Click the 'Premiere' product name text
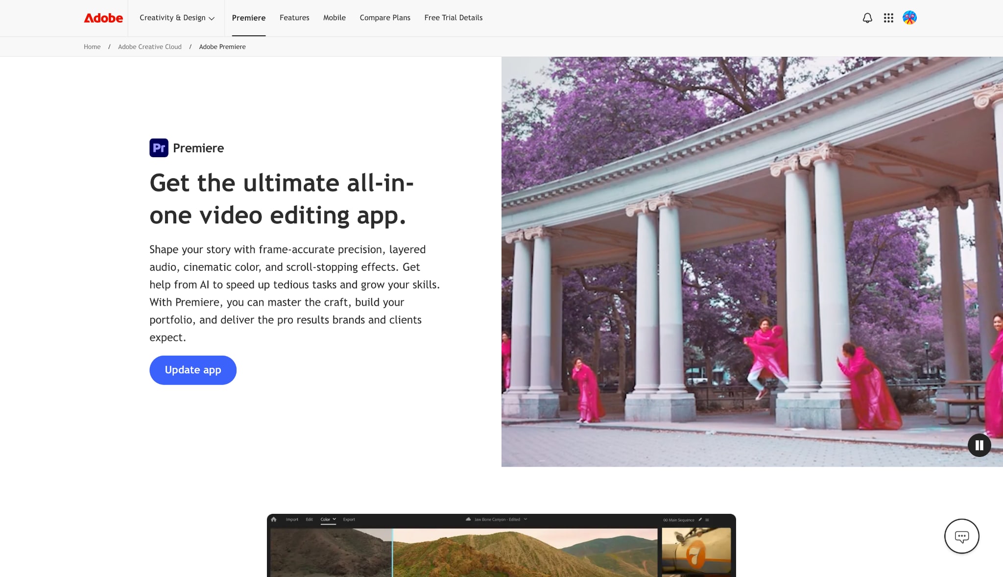 click(198, 148)
